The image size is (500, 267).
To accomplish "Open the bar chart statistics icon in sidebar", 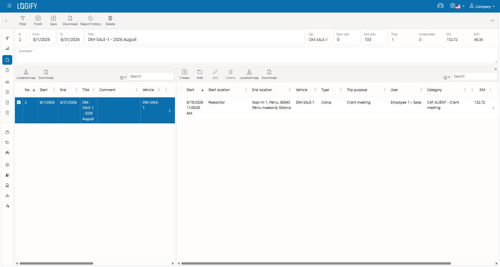I will click(x=7, y=49).
